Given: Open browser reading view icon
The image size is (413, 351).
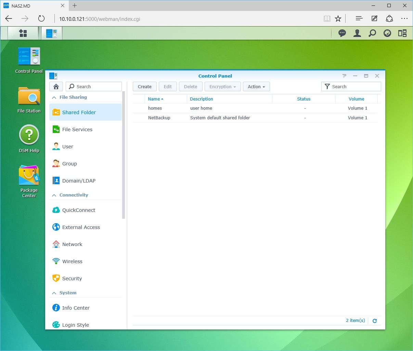Looking at the screenshot, I should pyautogui.click(x=327, y=19).
